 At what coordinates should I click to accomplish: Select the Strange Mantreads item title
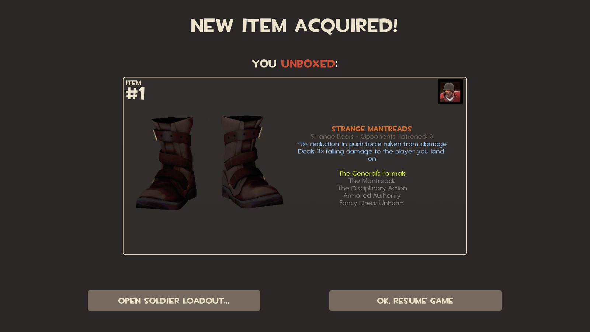[372, 129]
